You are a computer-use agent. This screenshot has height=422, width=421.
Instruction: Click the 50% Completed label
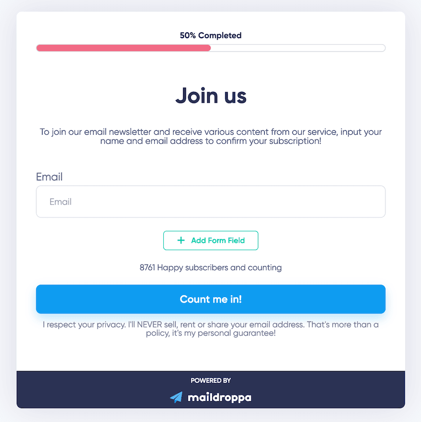[x=211, y=35]
